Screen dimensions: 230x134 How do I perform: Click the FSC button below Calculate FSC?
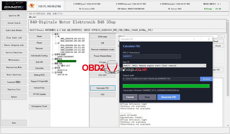point(103,94)
